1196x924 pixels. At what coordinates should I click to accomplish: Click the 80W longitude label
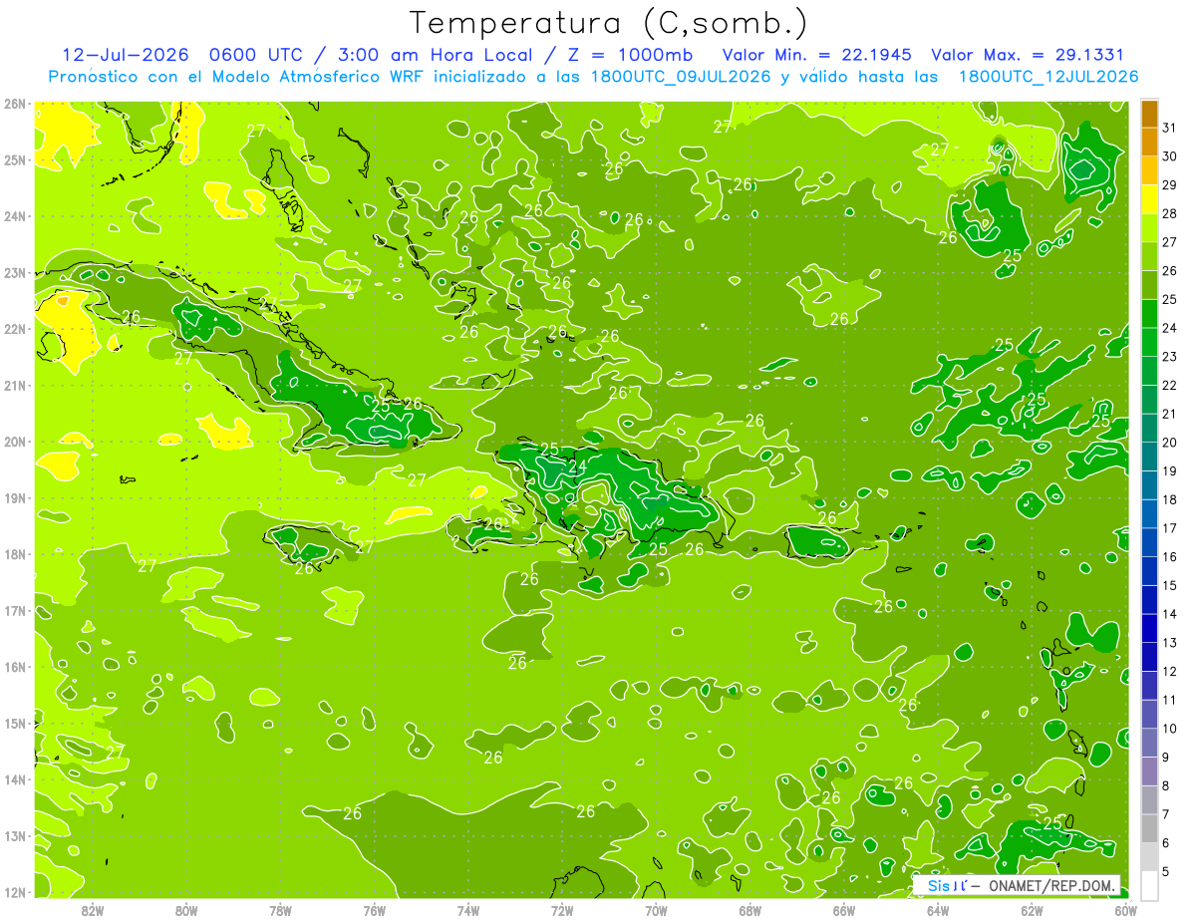[x=186, y=910]
